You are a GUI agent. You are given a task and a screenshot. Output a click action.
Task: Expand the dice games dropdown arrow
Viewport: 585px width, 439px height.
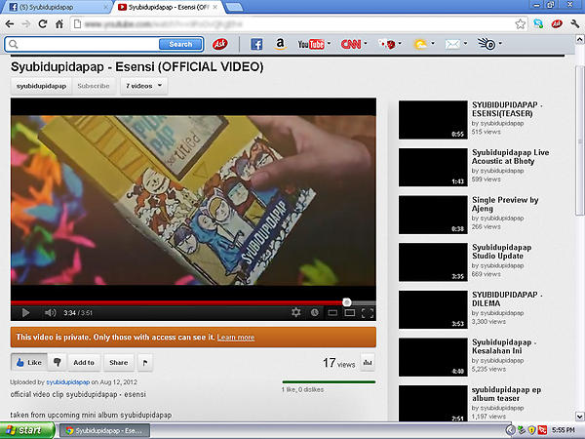[400, 43]
